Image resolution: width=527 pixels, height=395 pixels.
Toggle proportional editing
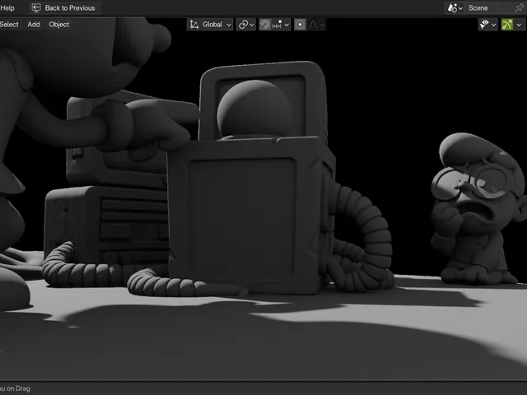[x=300, y=25]
